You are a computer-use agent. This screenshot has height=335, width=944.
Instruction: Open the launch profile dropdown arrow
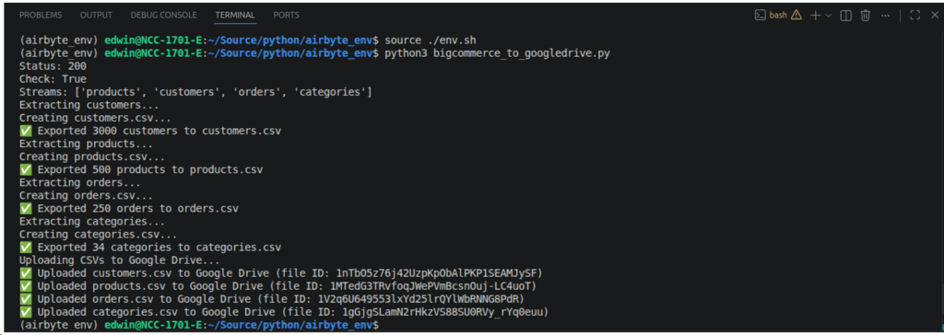pos(828,16)
